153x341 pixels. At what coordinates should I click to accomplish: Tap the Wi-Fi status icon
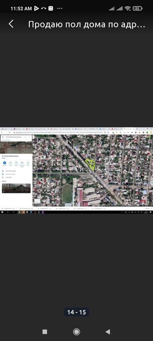coord(128,8)
